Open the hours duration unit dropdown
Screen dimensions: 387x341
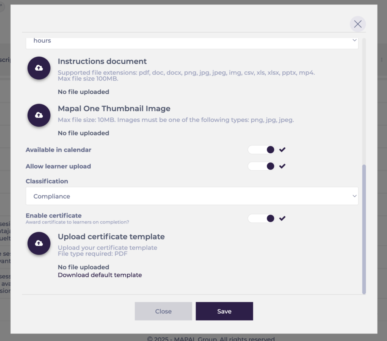point(192,41)
